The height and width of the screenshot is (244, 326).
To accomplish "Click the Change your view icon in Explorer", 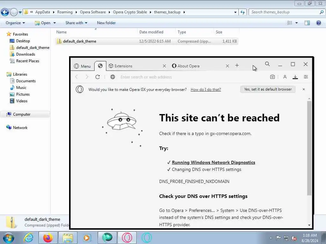I will tap(290, 23).
